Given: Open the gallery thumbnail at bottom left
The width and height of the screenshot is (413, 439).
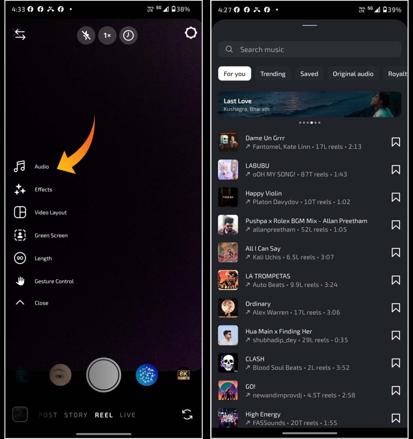Looking at the screenshot, I should 20,415.
